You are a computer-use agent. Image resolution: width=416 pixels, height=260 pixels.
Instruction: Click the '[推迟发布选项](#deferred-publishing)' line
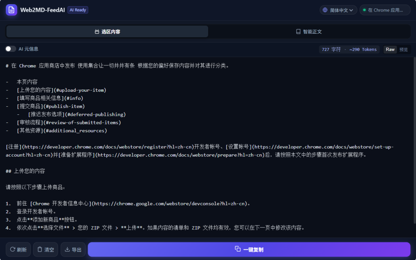coord(71,115)
